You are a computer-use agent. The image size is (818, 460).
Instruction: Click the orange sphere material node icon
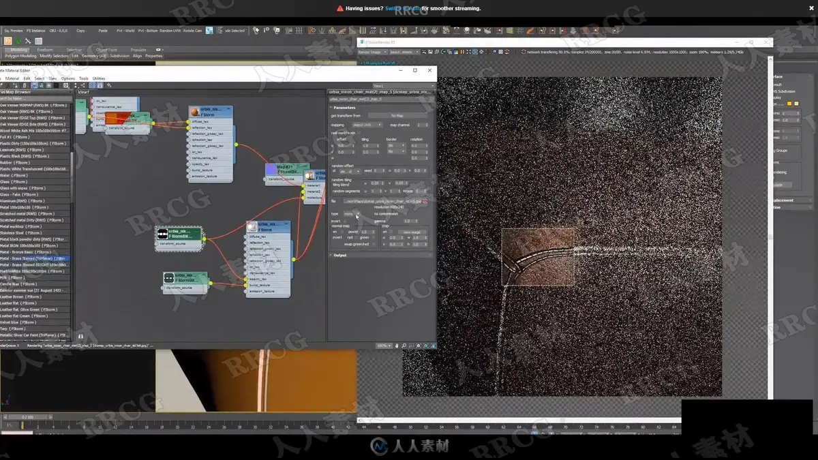point(194,112)
